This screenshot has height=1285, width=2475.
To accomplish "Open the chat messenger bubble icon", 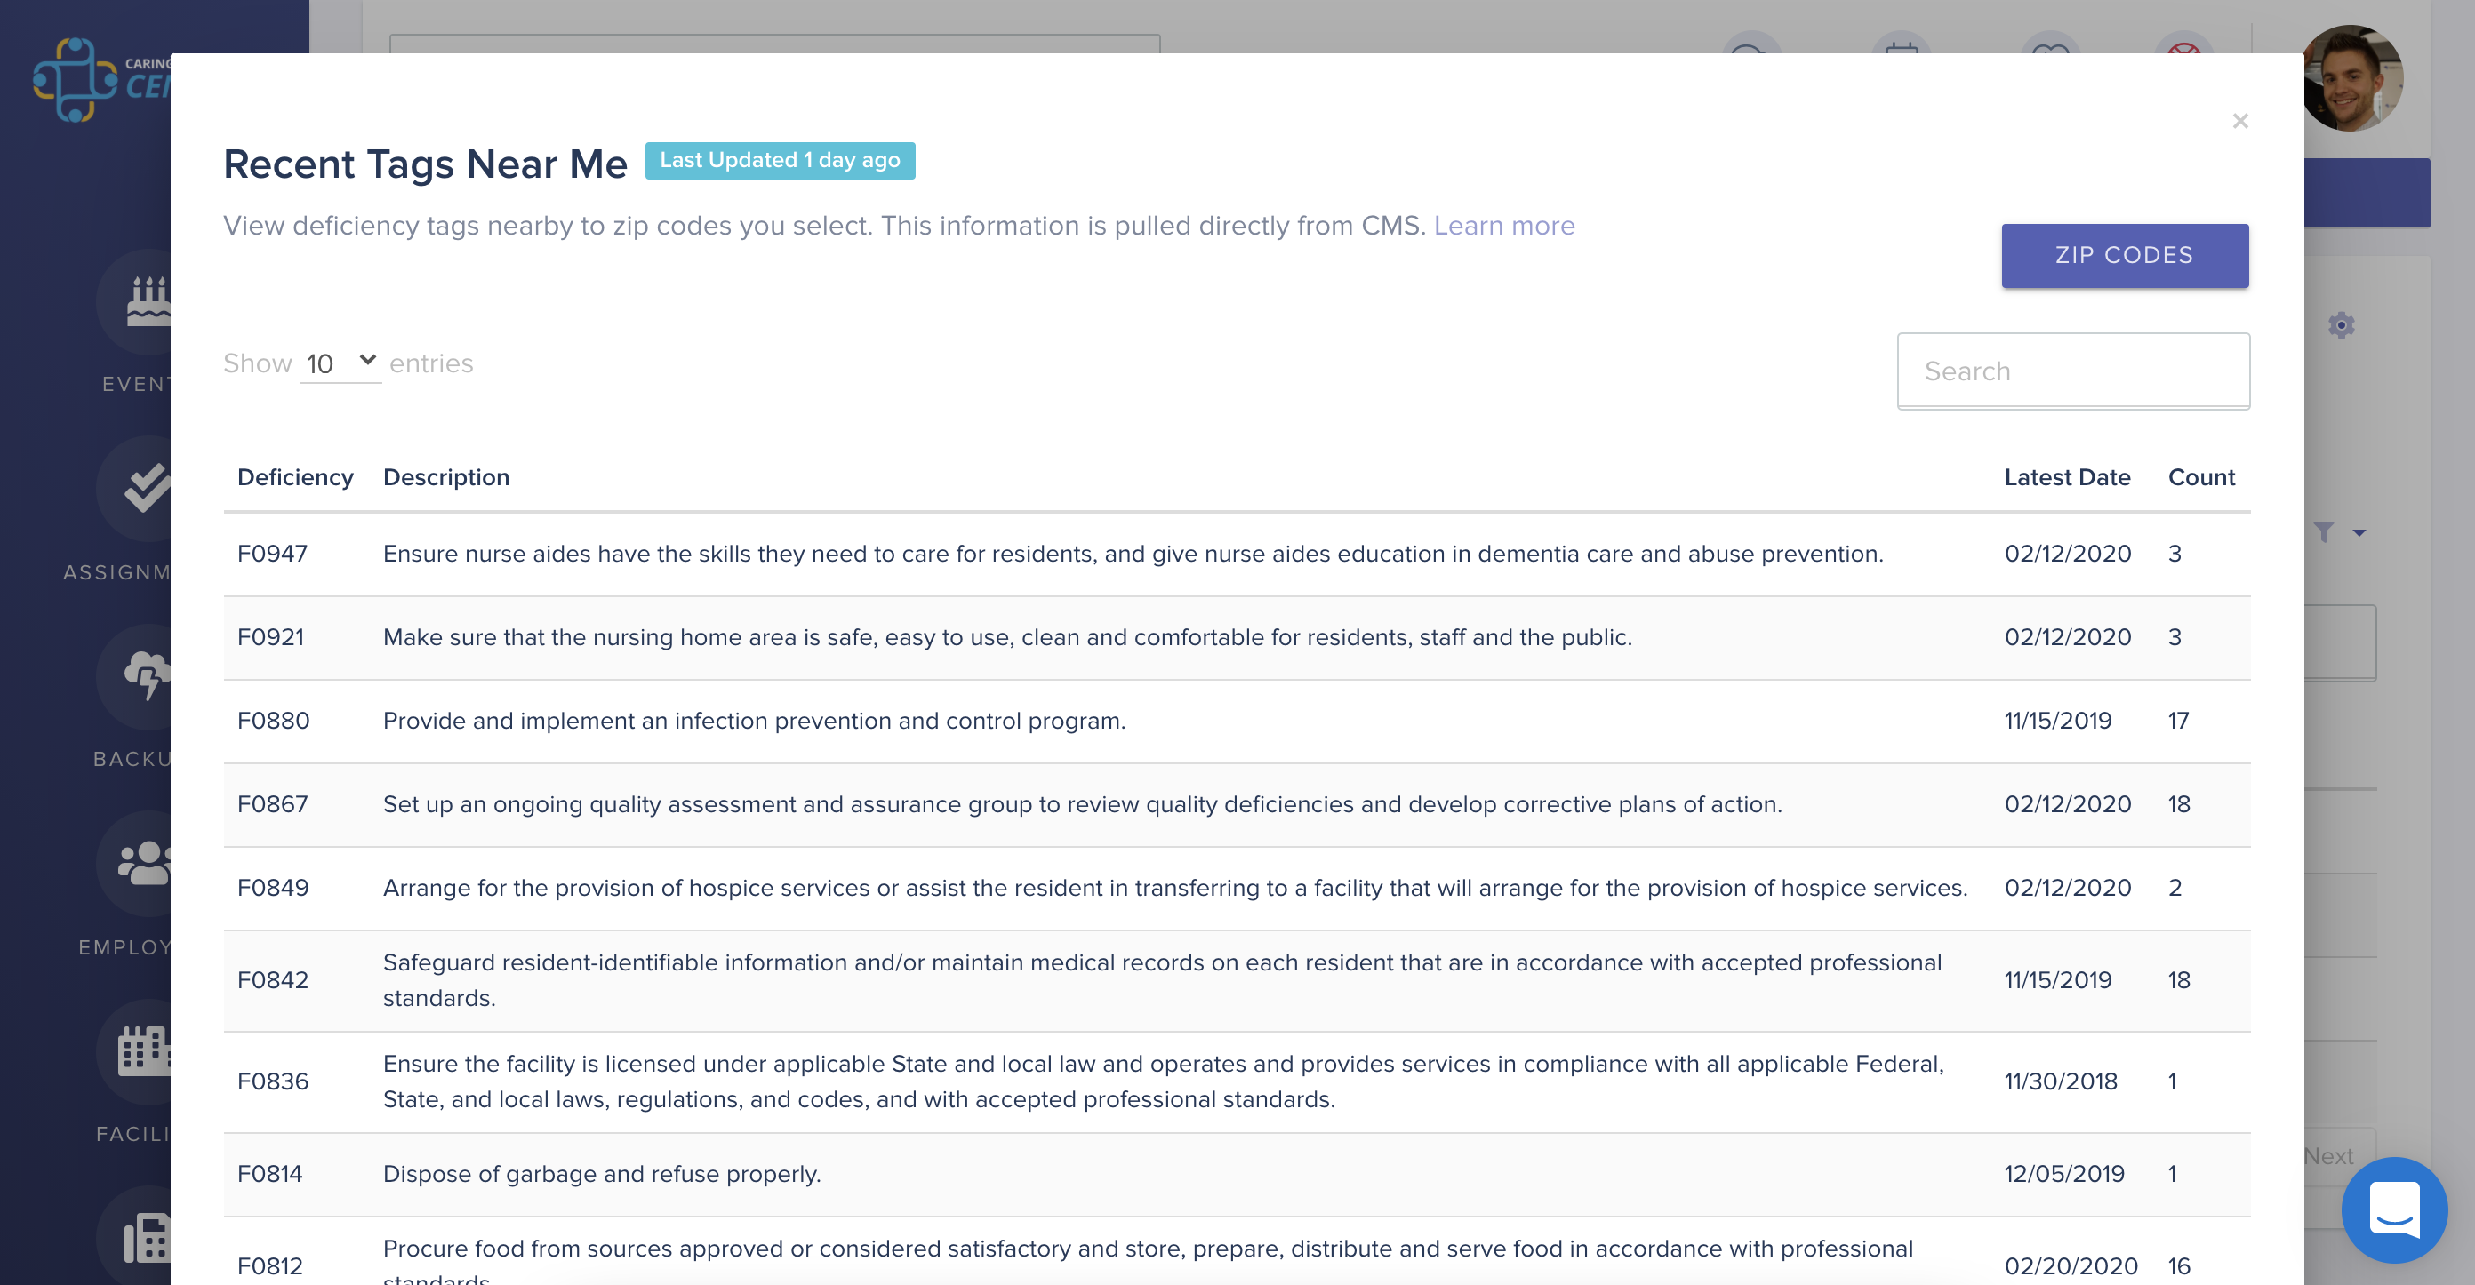I will (2393, 1209).
